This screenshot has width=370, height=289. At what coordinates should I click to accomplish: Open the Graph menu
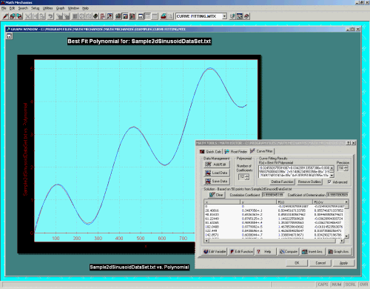[x=60, y=8]
